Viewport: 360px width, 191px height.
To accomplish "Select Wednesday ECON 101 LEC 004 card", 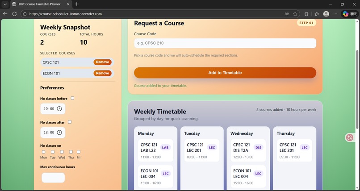I will 248,176.
